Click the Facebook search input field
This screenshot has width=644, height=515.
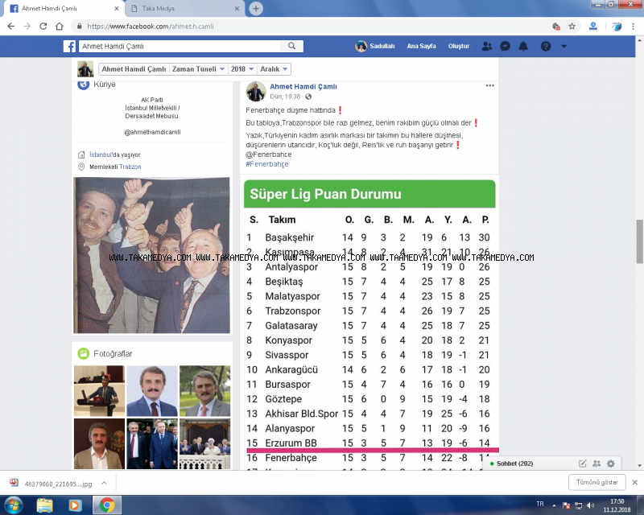pyautogui.click(x=180, y=46)
